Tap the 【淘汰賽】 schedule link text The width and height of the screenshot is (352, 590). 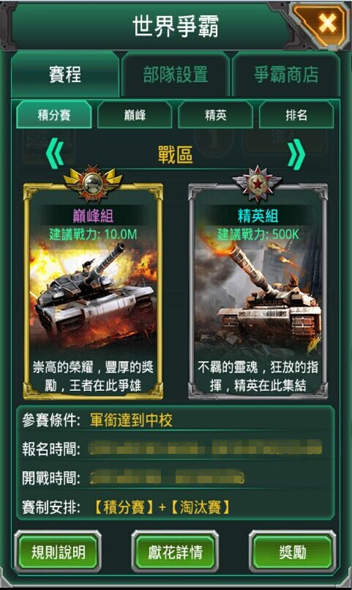coord(201,507)
